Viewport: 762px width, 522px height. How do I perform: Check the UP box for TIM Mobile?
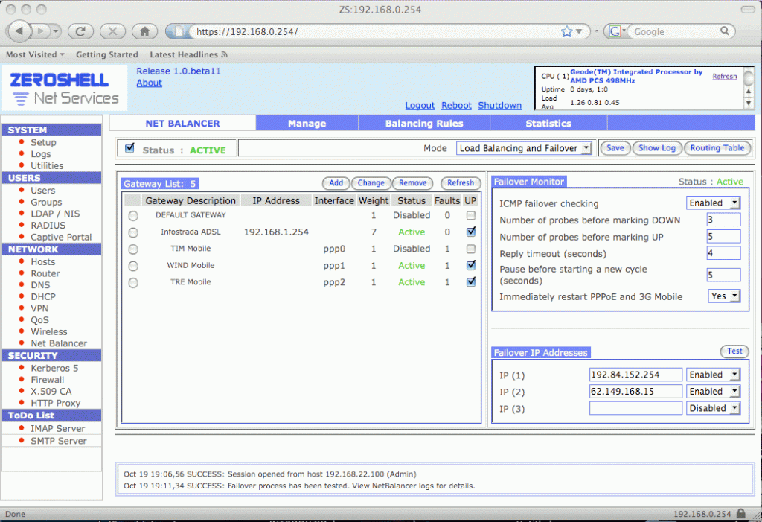click(x=470, y=249)
